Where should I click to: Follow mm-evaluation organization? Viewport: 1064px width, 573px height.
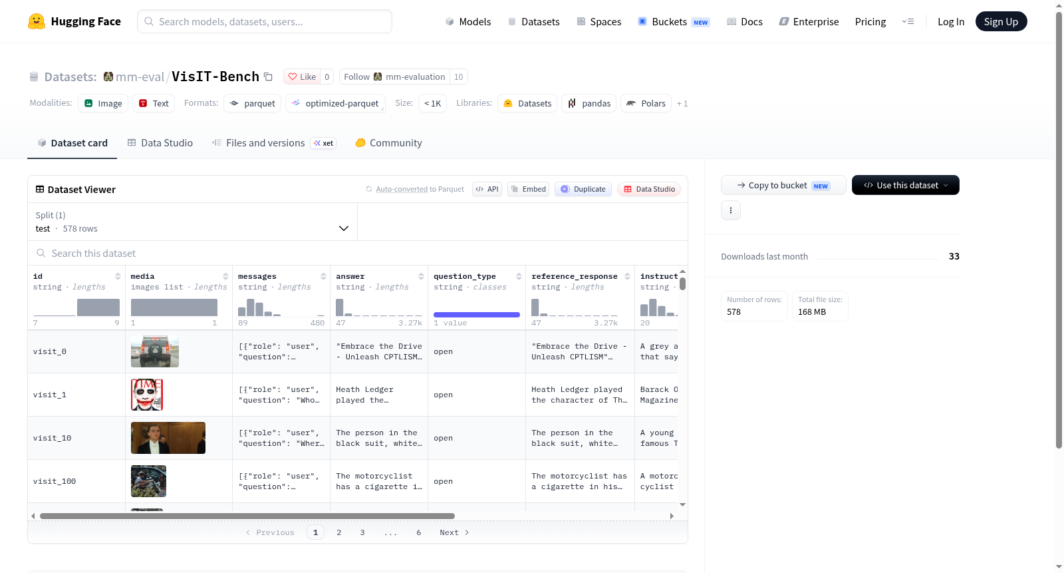click(394, 77)
